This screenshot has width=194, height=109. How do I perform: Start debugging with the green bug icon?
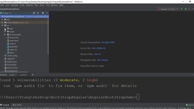(x=186, y=9)
